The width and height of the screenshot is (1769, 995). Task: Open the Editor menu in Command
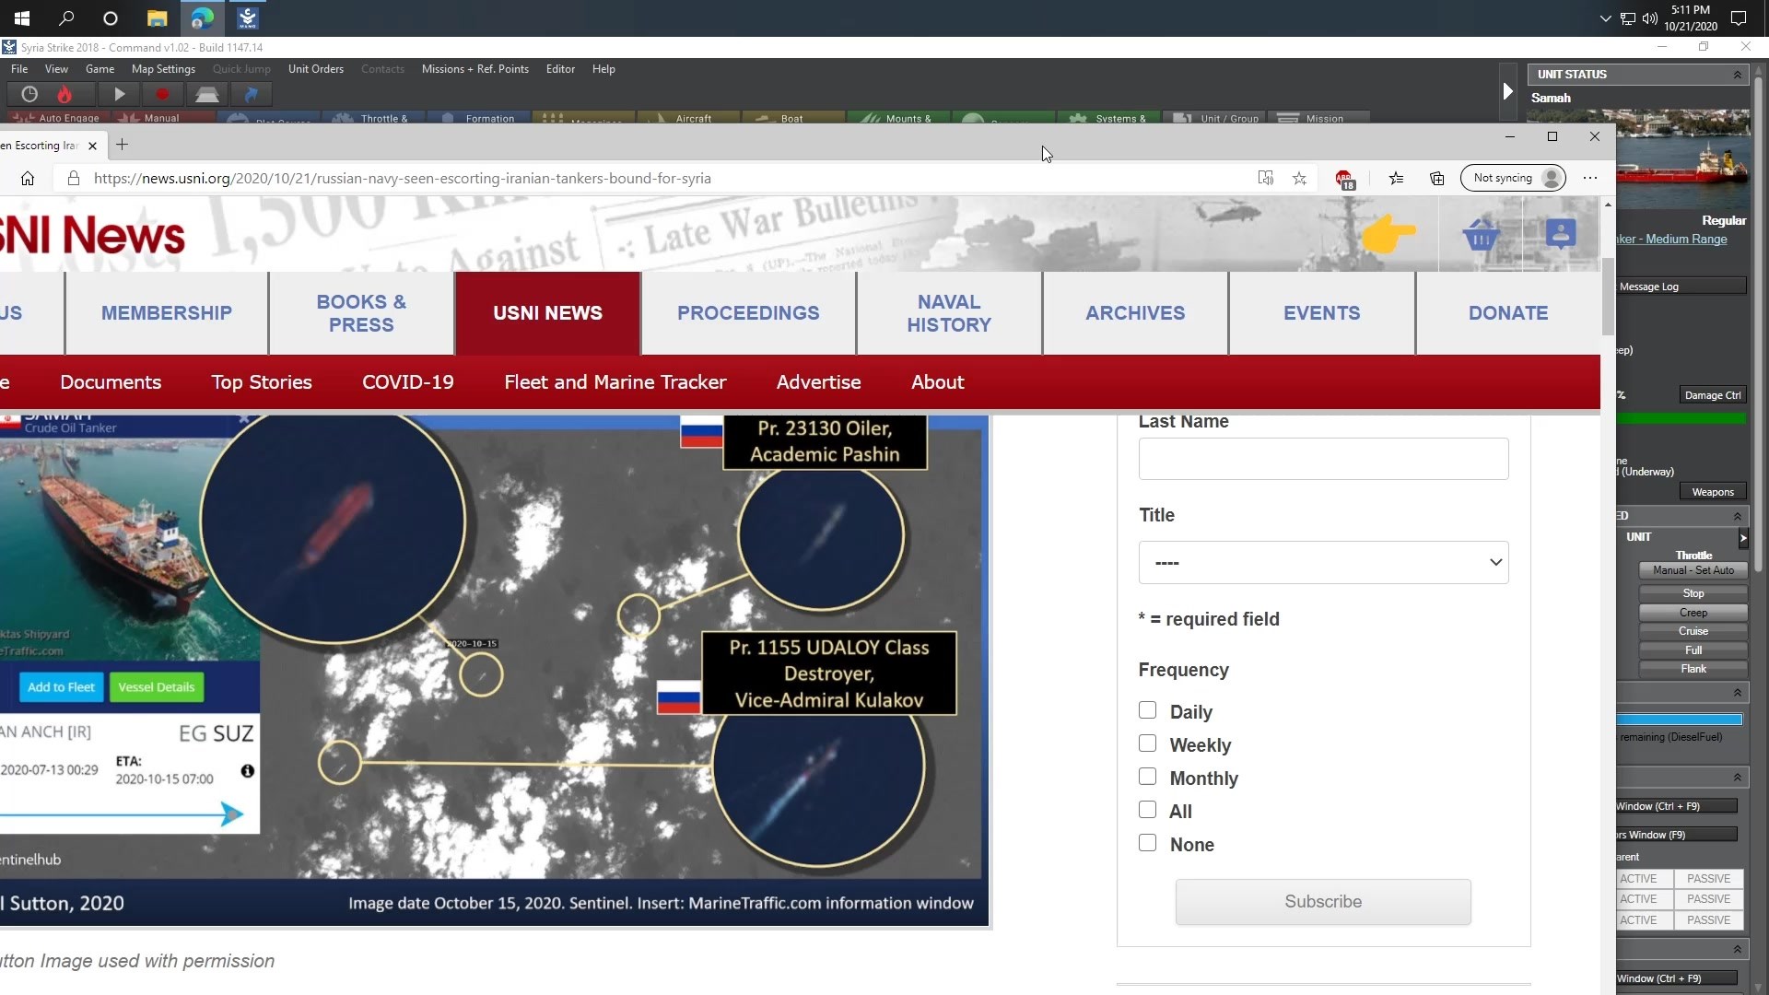[x=560, y=69]
